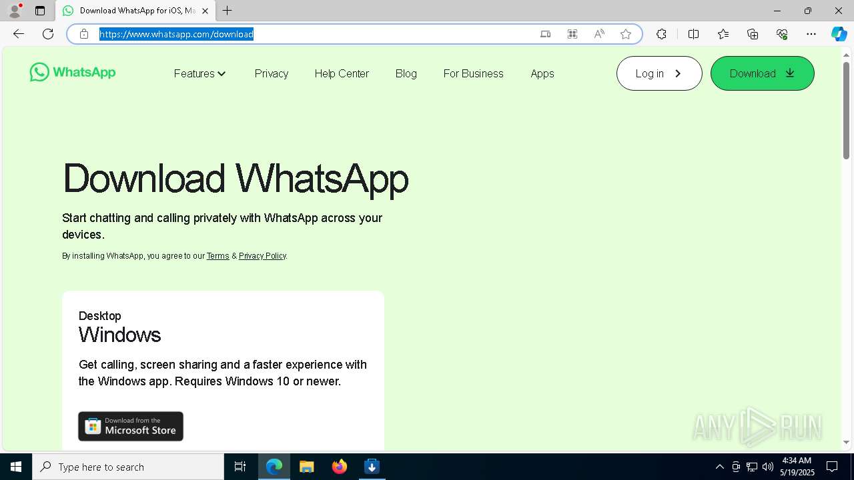Image resolution: width=854 pixels, height=480 pixels.
Task: Open the Apps nav item
Action: (542, 73)
